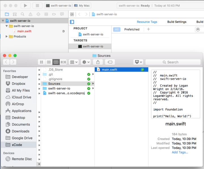Switch to the Resource Tags tab
The image size is (204, 169).
click(x=147, y=22)
